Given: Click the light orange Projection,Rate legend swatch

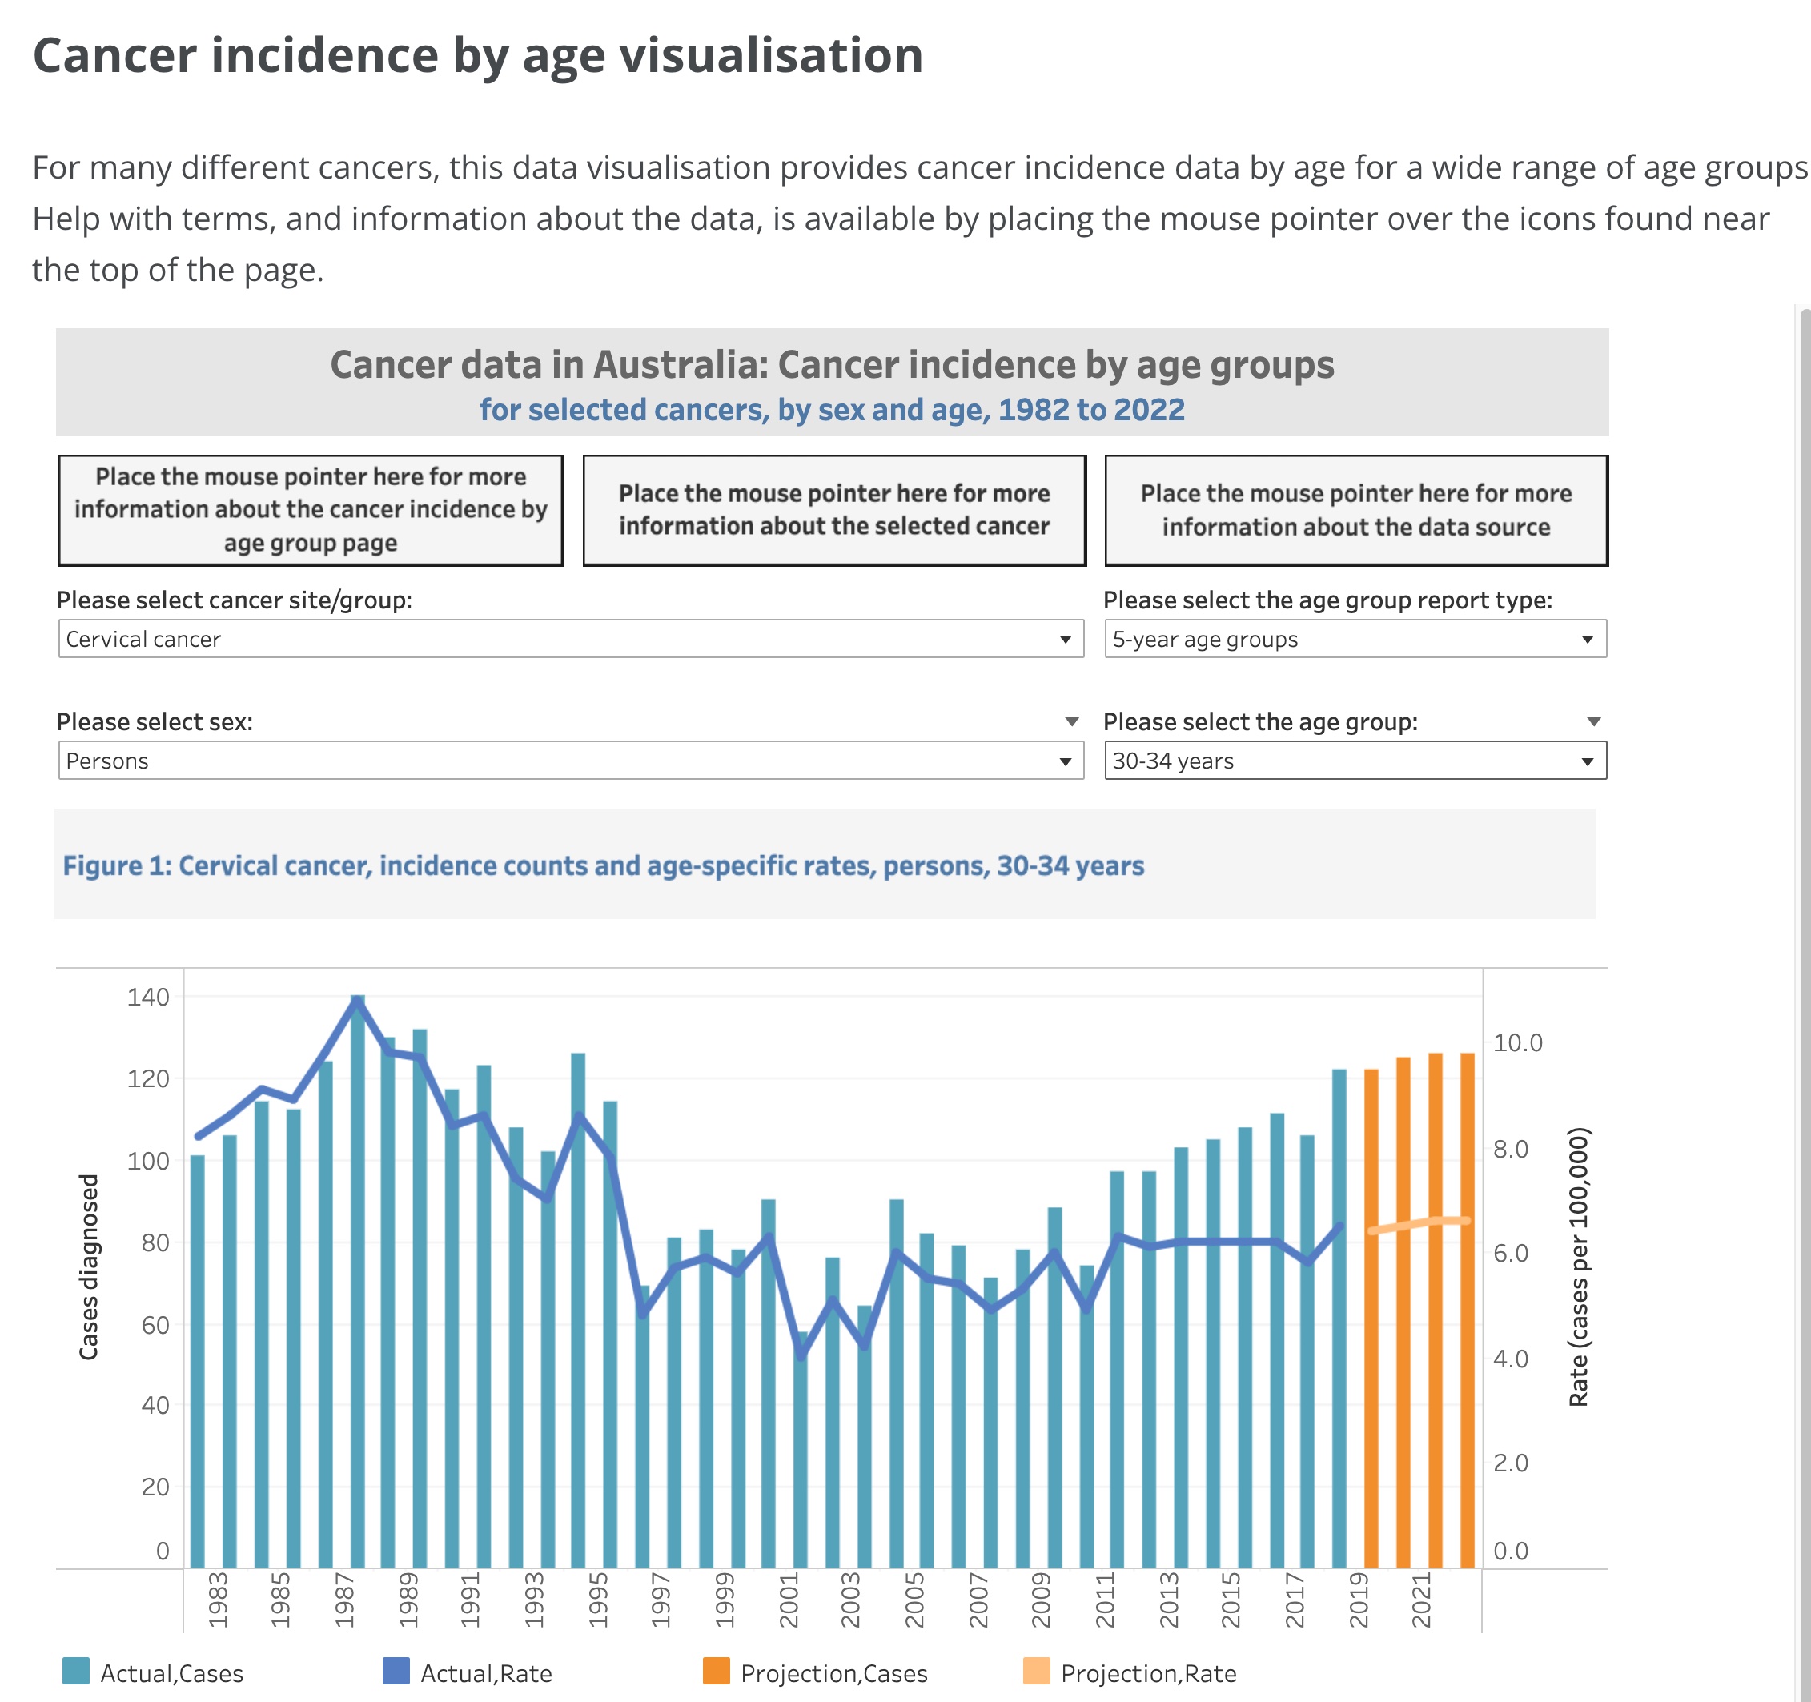Looking at the screenshot, I should tap(1037, 1671).
